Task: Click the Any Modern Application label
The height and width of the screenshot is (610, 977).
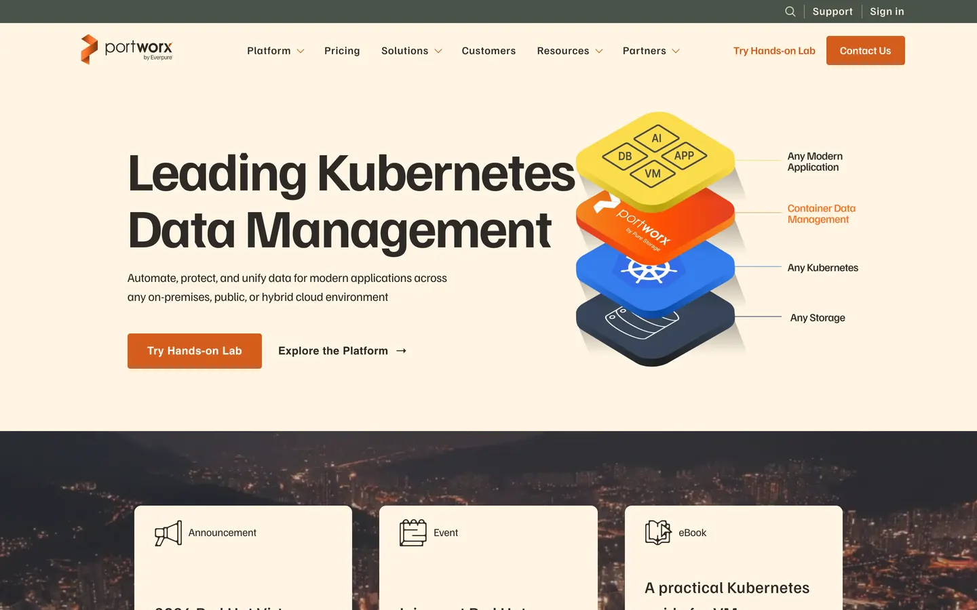Action: pyautogui.click(x=815, y=162)
